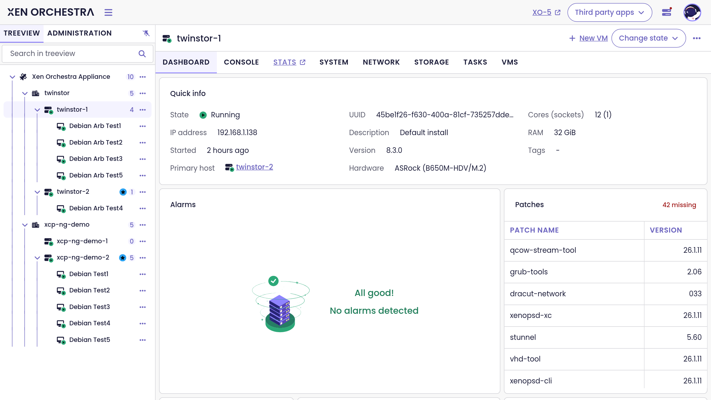The image size is (711, 400).
Task: Open the tasks/notifications icon in header
Action: click(667, 12)
